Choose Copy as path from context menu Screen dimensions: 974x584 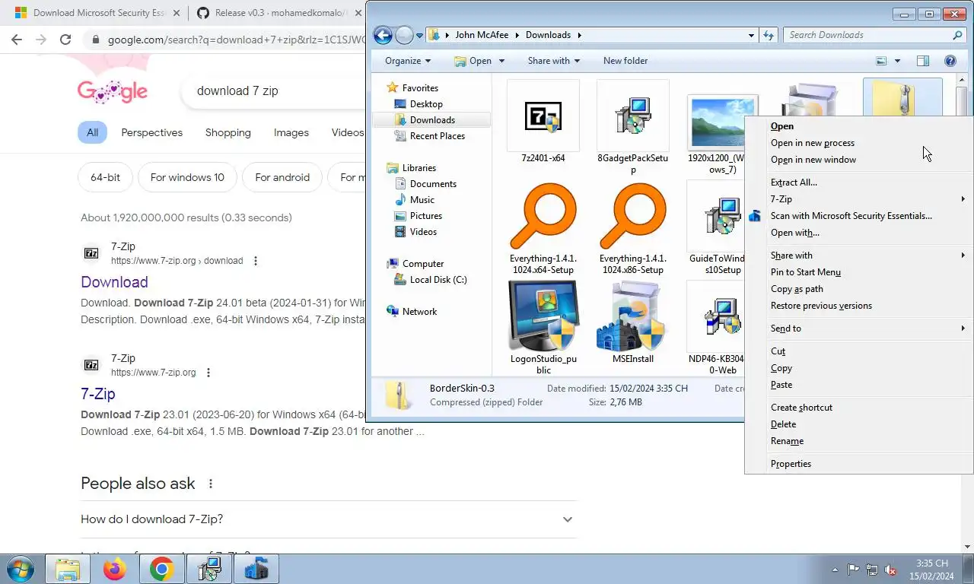pos(858,289)
